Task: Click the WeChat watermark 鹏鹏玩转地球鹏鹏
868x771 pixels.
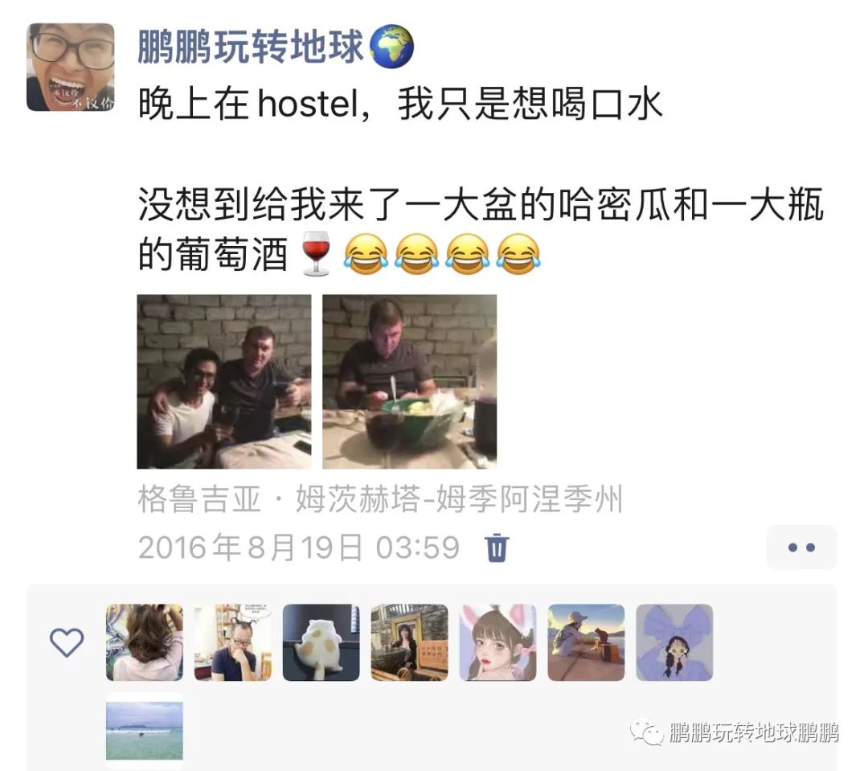Action: click(x=735, y=732)
